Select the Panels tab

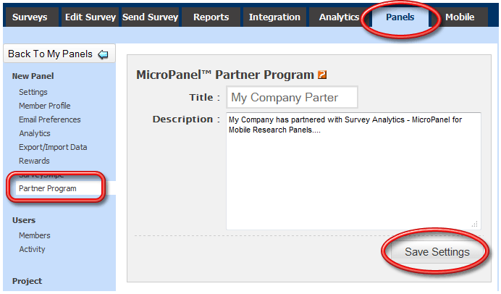pos(400,17)
